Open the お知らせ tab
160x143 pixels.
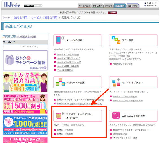click(109, 6)
